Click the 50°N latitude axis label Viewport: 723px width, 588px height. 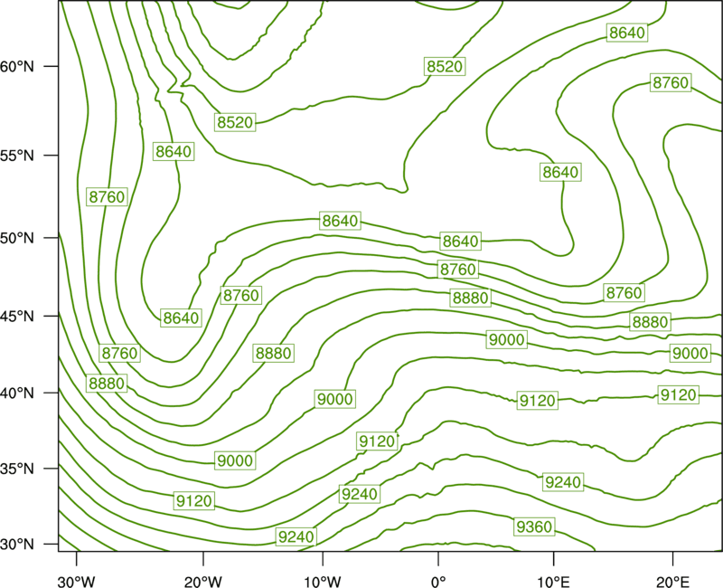[17, 238]
